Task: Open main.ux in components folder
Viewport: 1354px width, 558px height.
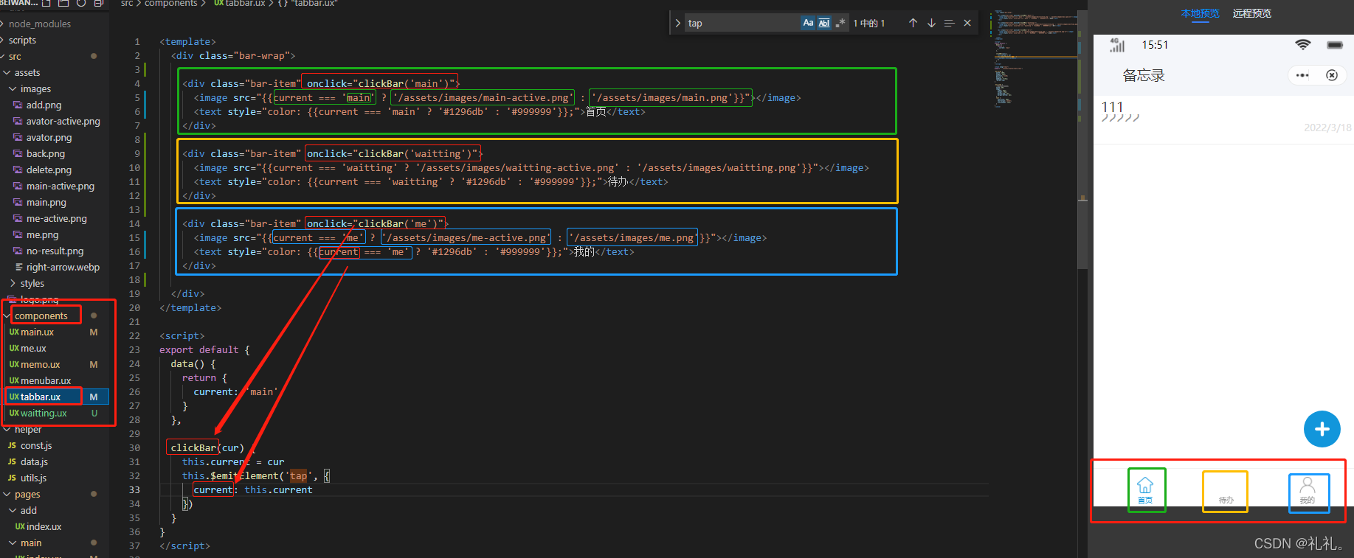Action: click(37, 332)
